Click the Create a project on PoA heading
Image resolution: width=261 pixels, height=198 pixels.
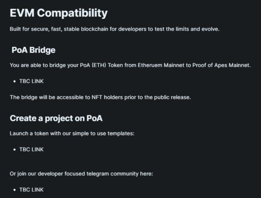coord(56,119)
